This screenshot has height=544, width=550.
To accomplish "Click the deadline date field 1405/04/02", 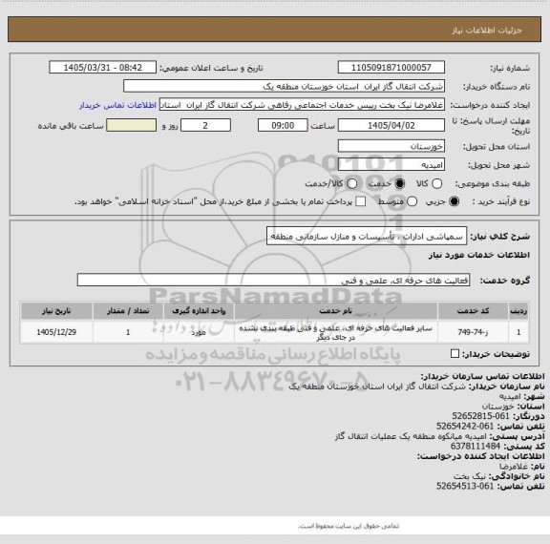I will click(x=391, y=125).
